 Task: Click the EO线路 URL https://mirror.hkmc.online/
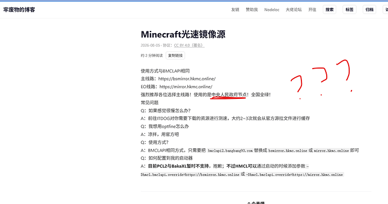(x=186, y=87)
